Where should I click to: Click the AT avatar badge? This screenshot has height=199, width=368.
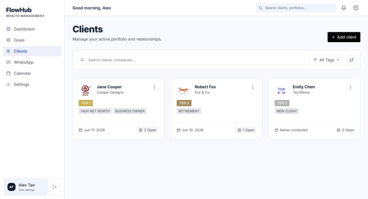click(11, 187)
